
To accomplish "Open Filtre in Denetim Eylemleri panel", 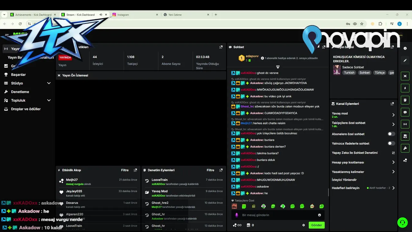I will (211, 170).
